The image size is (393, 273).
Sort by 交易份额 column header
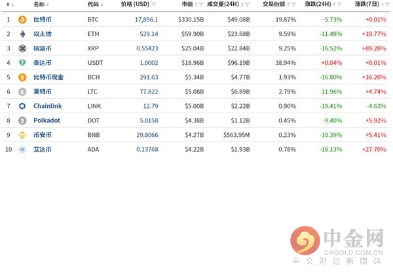[x=276, y=5]
